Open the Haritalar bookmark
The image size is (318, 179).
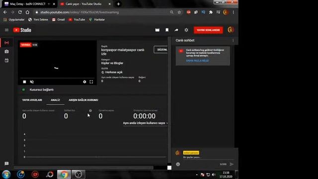click(97, 20)
